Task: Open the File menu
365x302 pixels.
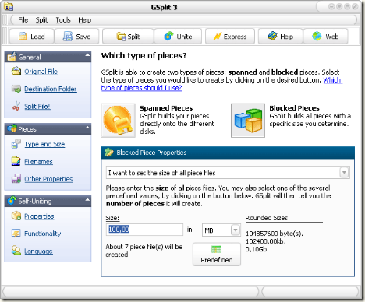Action: pyautogui.click(x=23, y=20)
